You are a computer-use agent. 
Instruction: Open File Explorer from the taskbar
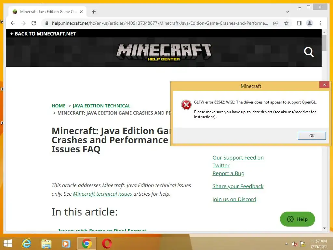click(46, 243)
